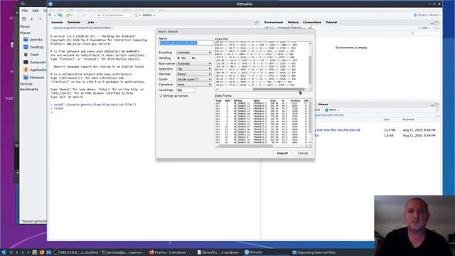This screenshot has height=256, width=455.
Task: Click the file manager back arrow
Action: click(x=32, y=19)
